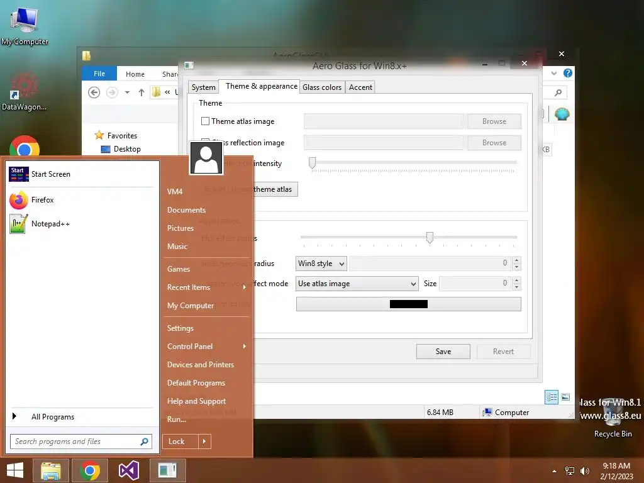The width and height of the screenshot is (644, 483).
Task: Open the Use atlas image dropdown
Action: 357,284
